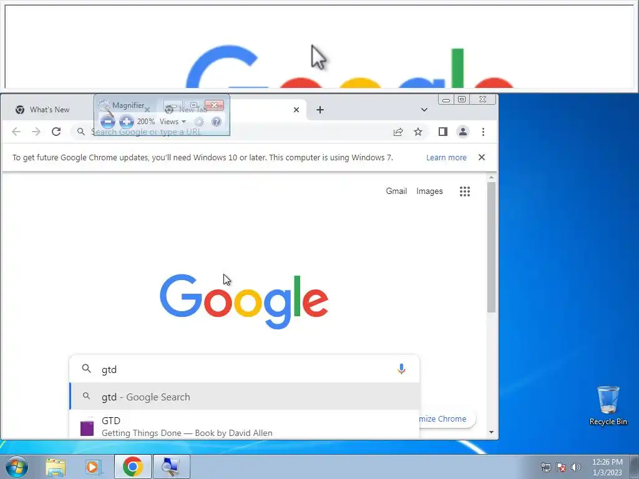639x479 pixels.
Task: Click network tray icon
Action: [545, 467]
